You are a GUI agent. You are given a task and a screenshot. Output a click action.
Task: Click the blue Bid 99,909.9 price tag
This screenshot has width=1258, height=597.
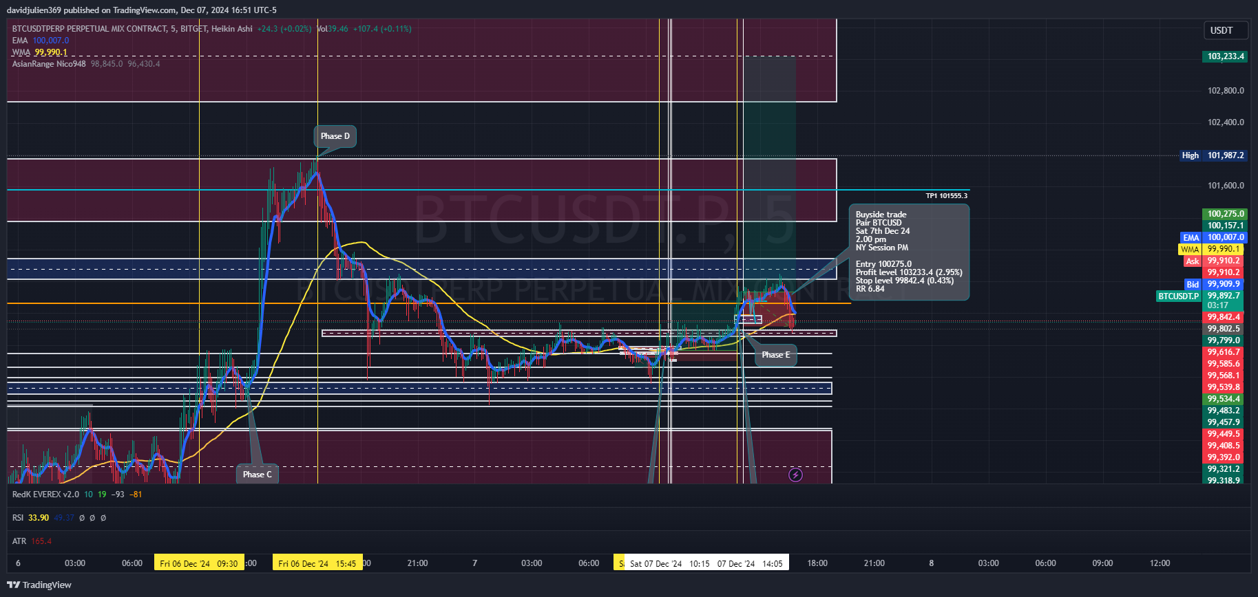click(x=1213, y=284)
